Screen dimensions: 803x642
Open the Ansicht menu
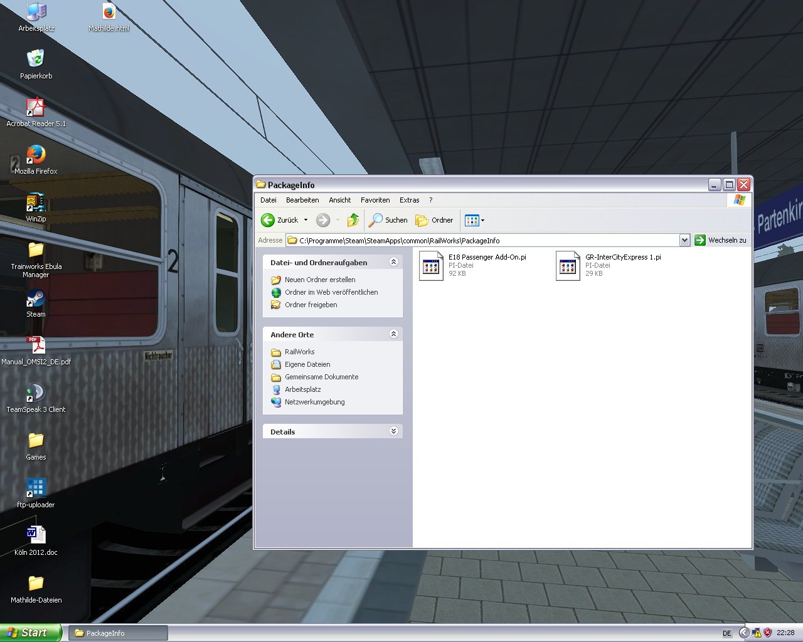click(340, 200)
